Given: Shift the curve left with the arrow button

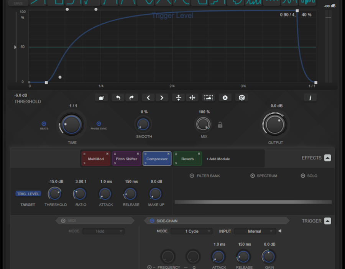Looking at the screenshot, I should (148, 98).
